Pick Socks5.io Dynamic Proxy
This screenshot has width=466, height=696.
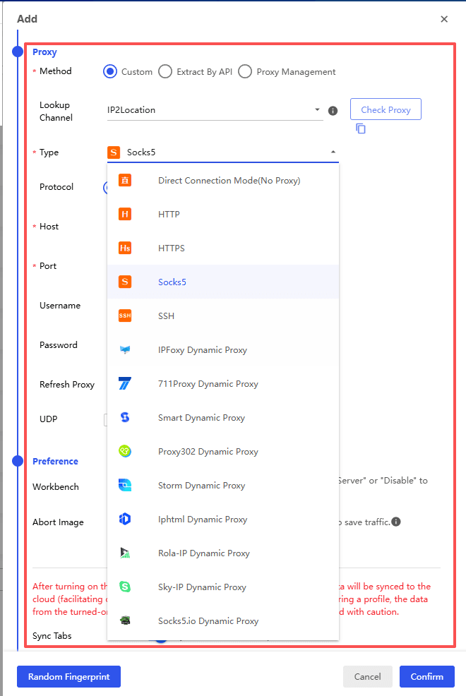coord(223,620)
